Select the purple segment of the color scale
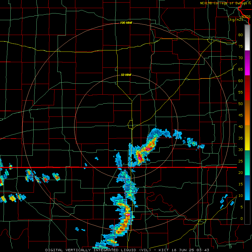The width and height of the screenshot is (252, 252). 247,63
